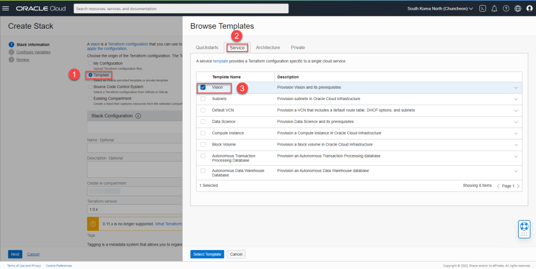Open the user profile avatar icon
The height and width of the screenshot is (269, 536).
tap(529, 8)
